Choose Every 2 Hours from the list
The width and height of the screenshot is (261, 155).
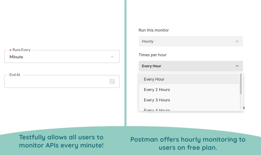click(x=189, y=89)
